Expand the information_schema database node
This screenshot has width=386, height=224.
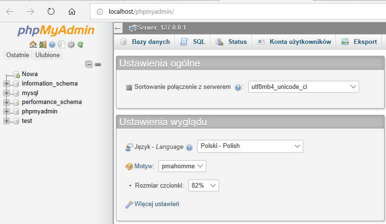[7, 84]
